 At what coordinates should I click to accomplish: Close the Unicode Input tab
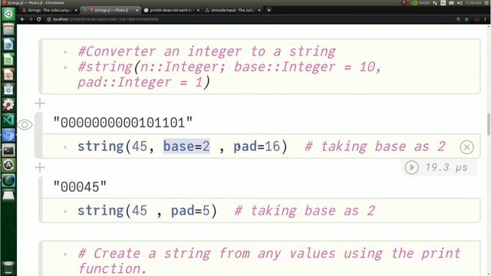[259, 10]
